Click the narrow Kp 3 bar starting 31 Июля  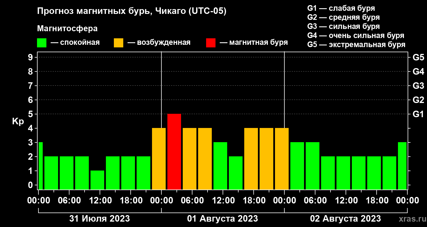[40, 166]
